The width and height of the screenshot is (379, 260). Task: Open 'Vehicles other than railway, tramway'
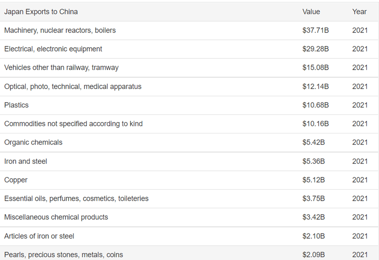point(61,67)
